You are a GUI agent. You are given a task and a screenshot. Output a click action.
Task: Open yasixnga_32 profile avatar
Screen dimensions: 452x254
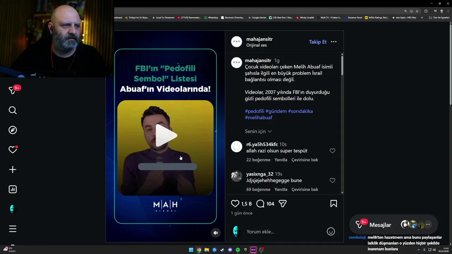click(x=237, y=176)
